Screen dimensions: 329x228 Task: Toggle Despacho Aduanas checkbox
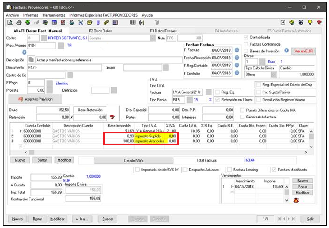click(185, 170)
